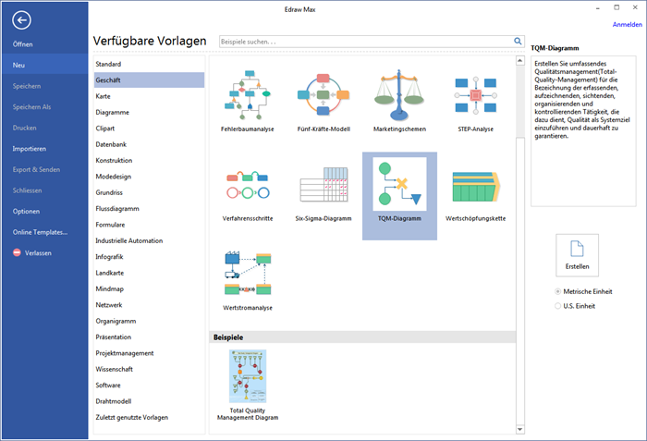This screenshot has height=441, width=647.
Task: Select the Wertstromanalyse template icon
Action: click(x=248, y=273)
